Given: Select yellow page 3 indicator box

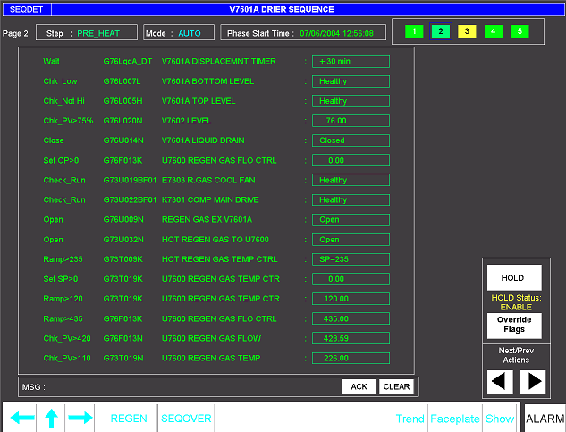Looking at the screenshot, I should pyautogui.click(x=467, y=31).
